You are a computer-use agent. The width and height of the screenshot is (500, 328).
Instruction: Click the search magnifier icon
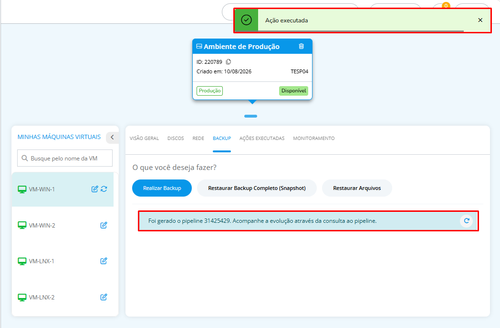(24, 158)
